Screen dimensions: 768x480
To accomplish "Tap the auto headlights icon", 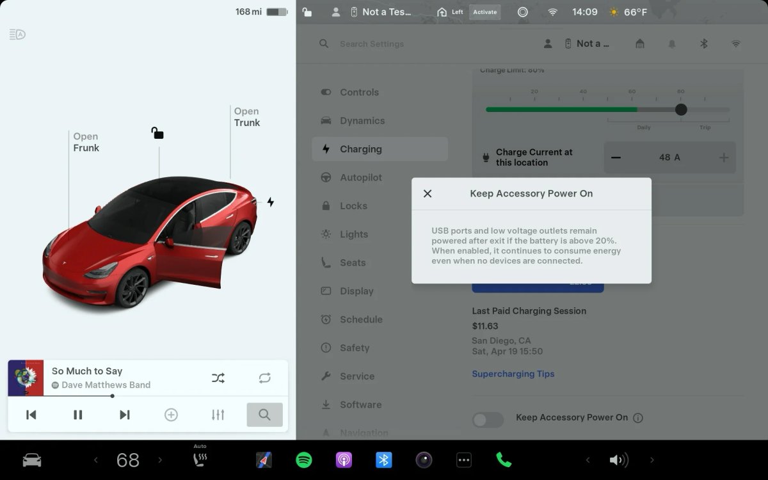I will point(17,34).
